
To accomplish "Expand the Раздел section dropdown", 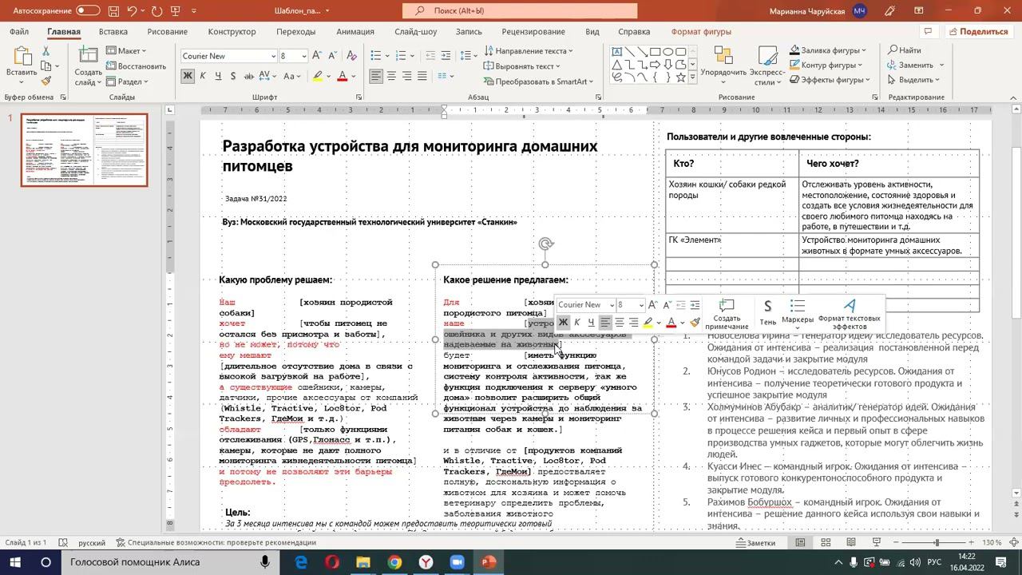I will pyautogui.click(x=126, y=81).
